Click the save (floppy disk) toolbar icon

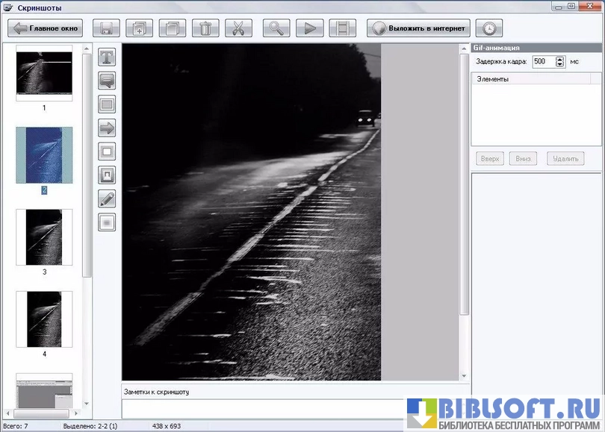(106, 29)
